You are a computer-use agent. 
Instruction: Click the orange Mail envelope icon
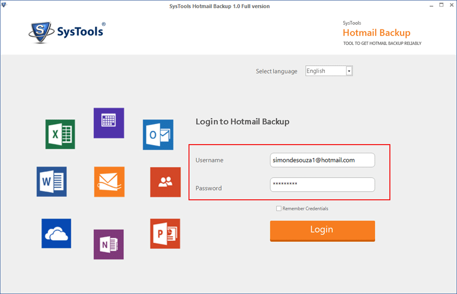point(109,182)
